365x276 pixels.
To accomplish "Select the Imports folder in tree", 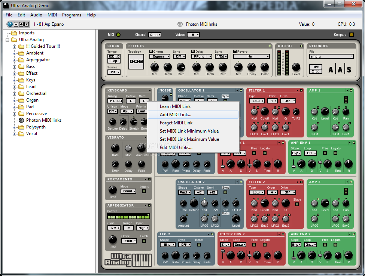I will (x=27, y=33).
